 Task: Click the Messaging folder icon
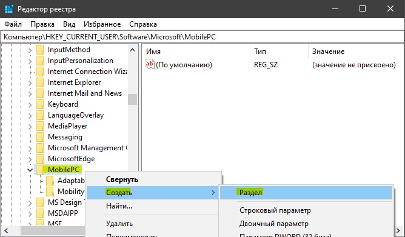(x=40, y=137)
